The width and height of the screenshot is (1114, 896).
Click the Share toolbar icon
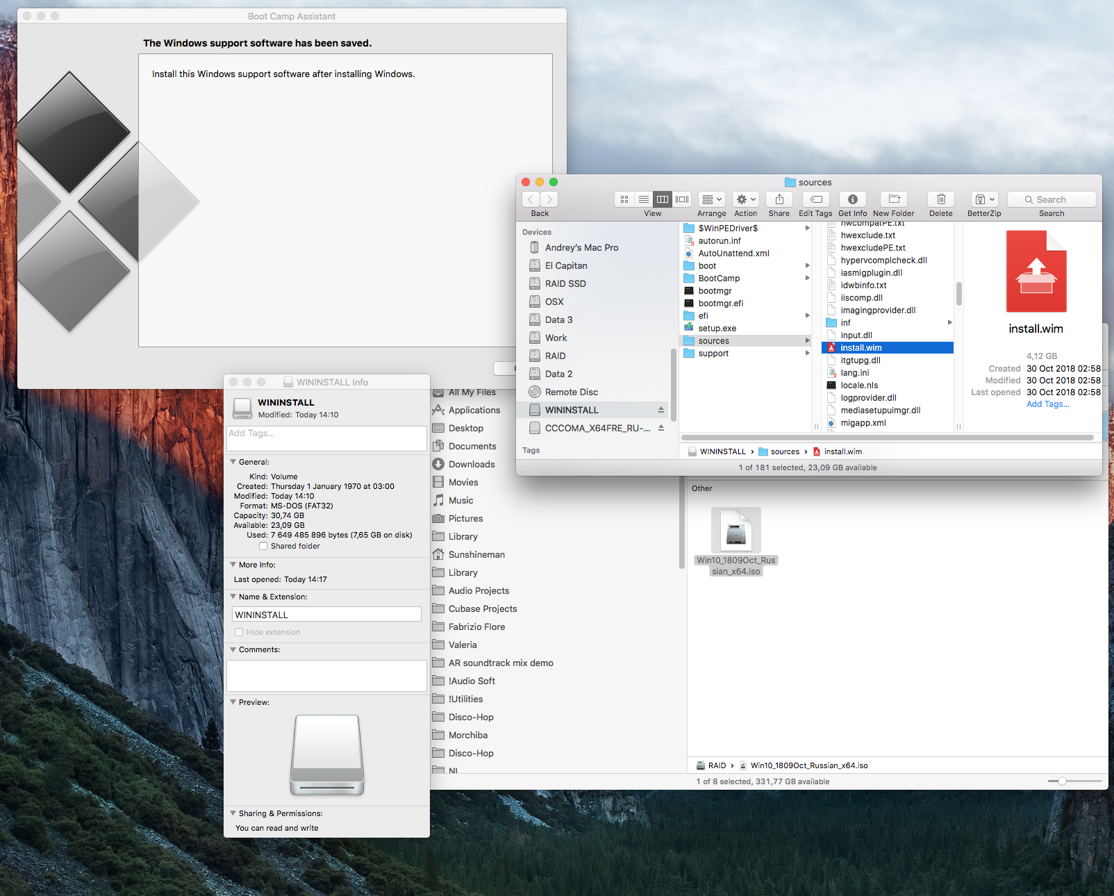[x=779, y=199]
